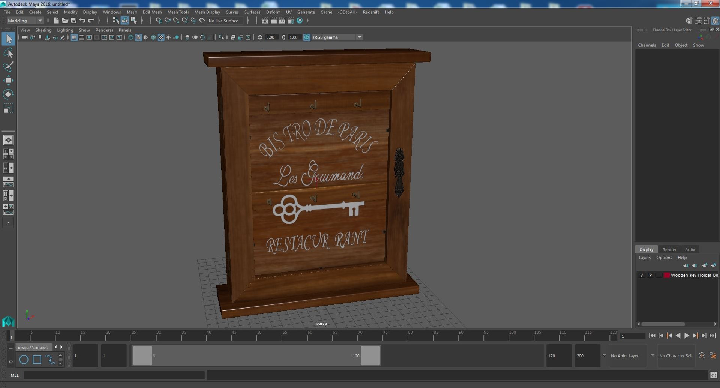Go to previous shelf tab arrow
720x388 pixels.
(x=55, y=347)
